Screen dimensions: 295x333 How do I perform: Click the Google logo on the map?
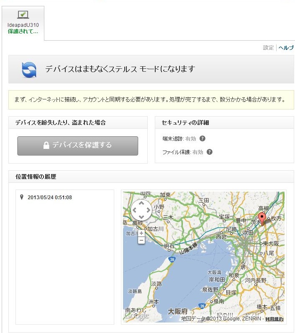137,315
